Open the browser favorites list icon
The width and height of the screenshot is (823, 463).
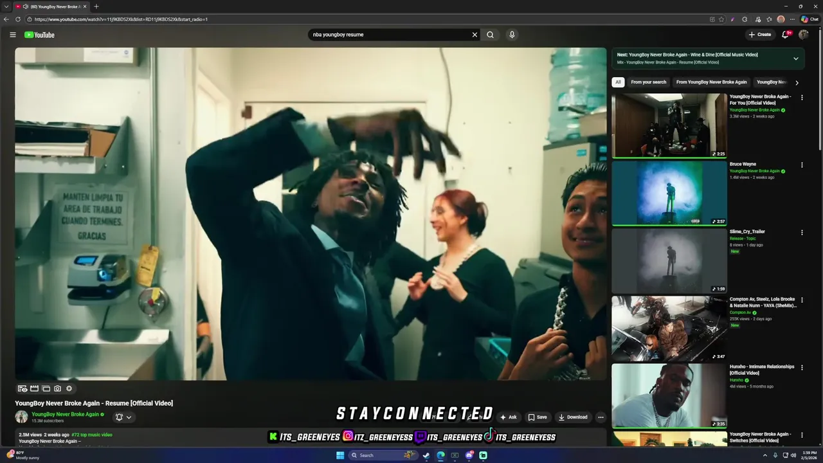(769, 19)
